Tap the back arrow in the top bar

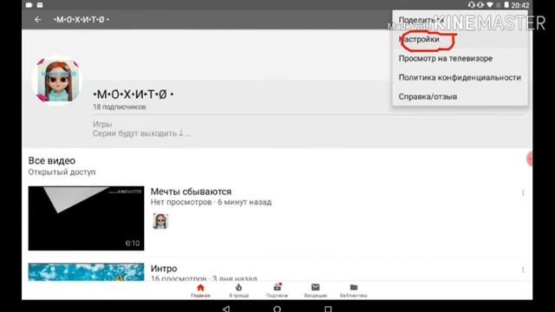click(x=38, y=20)
